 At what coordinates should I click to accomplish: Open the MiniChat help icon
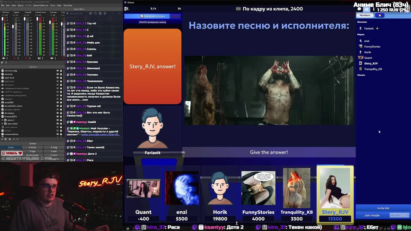click(x=91, y=13)
